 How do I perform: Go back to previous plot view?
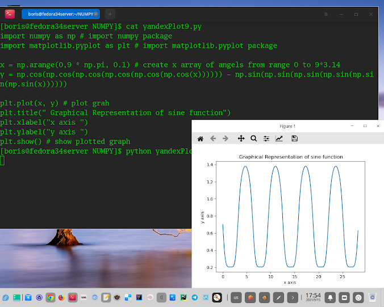click(x=213, y=138)
